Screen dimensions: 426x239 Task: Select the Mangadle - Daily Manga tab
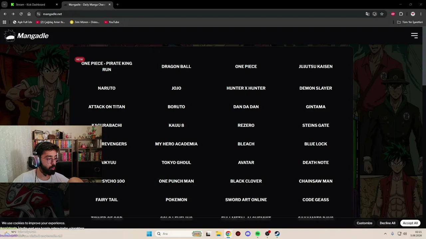click(x=88, y=5)
